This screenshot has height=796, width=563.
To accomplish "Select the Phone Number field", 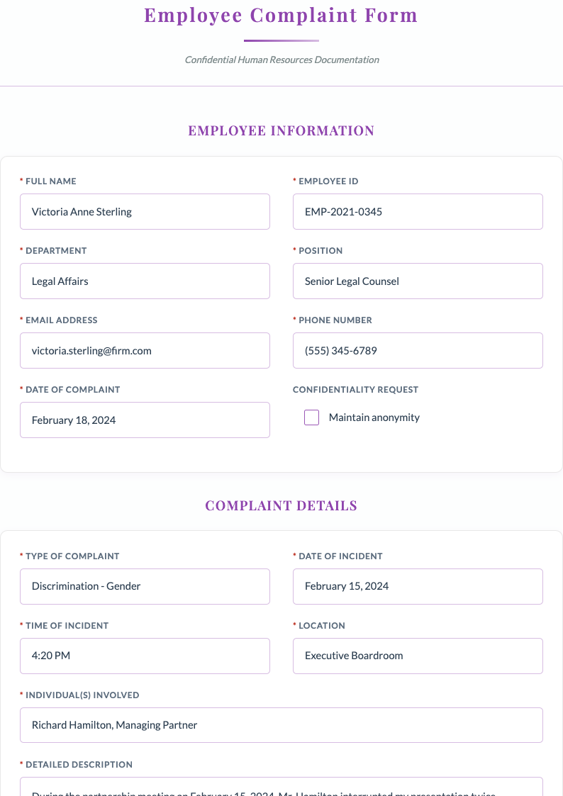I will 418,350.
